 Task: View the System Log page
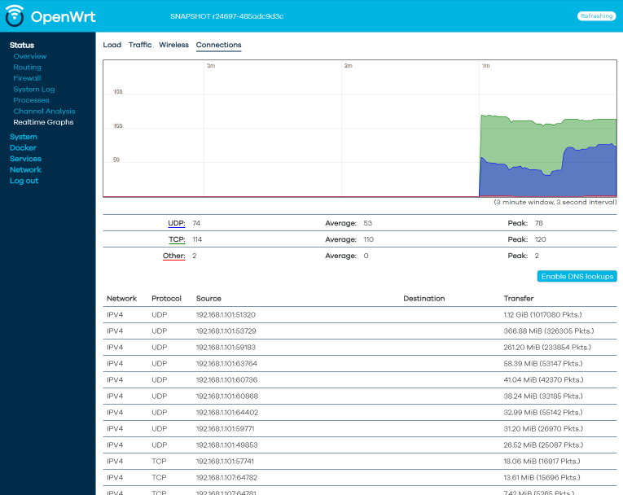pos(34,90)
